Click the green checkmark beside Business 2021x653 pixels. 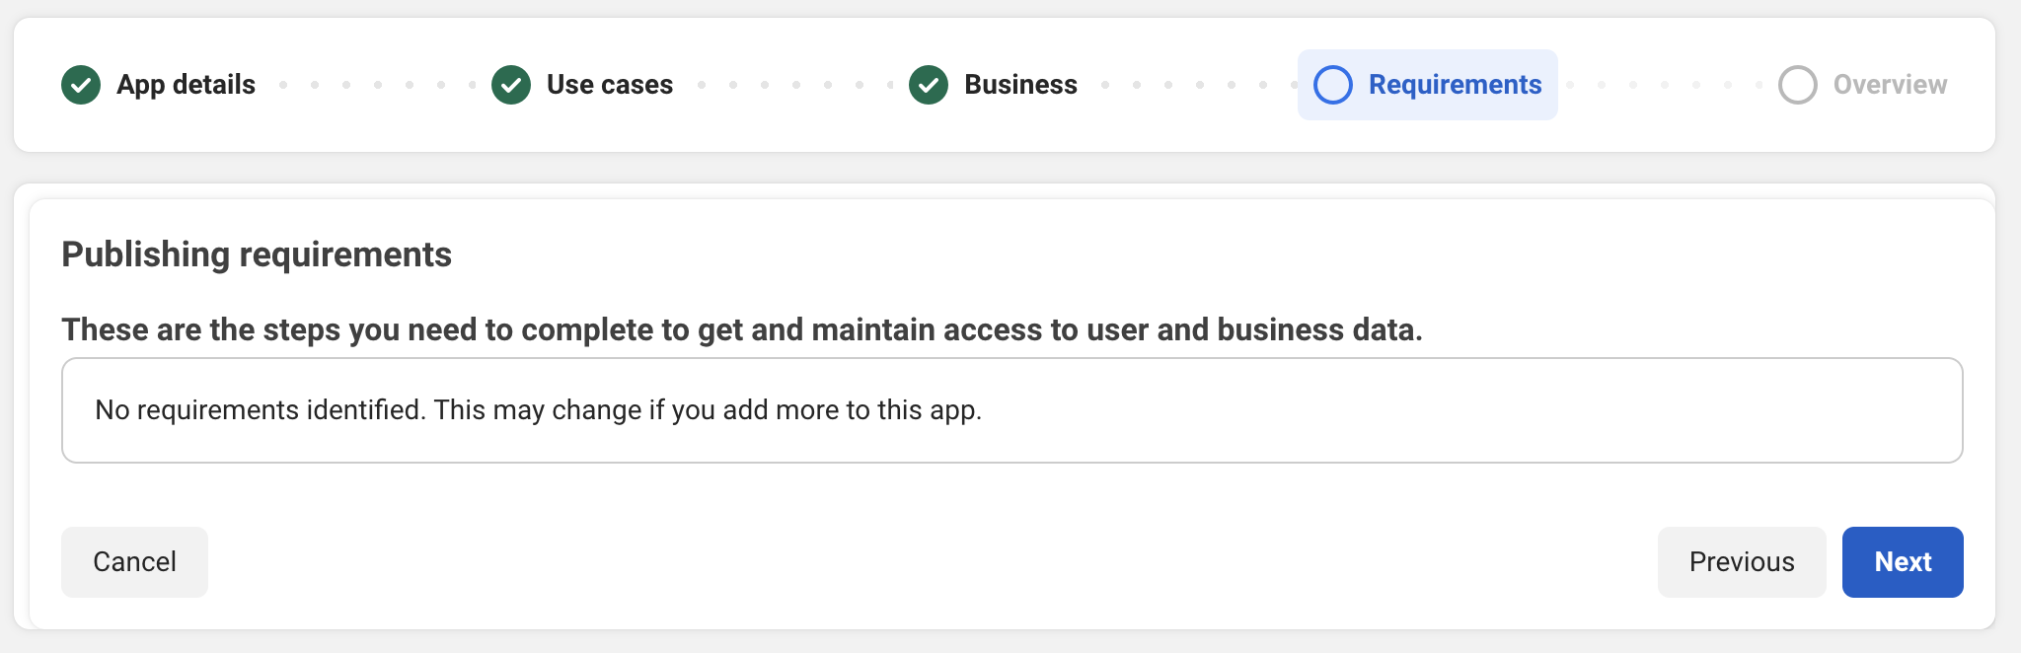929,85
